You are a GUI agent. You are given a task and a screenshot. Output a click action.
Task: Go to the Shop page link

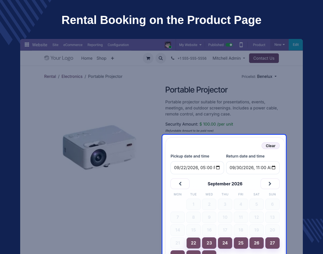coord(101,58)
